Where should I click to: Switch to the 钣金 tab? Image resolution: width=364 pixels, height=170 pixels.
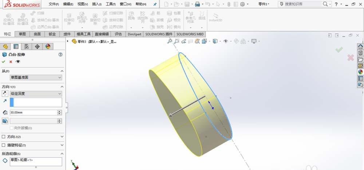pyautogui.click(x=52, y=34)
